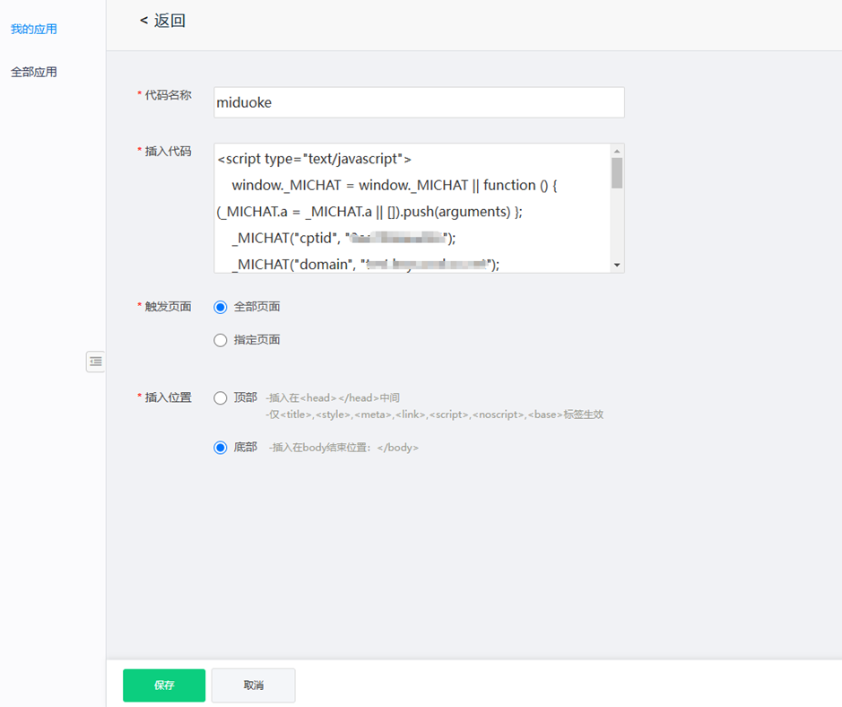Click the 插入代码 field label
Screen dimensions: 842x707
click(168, 152)
